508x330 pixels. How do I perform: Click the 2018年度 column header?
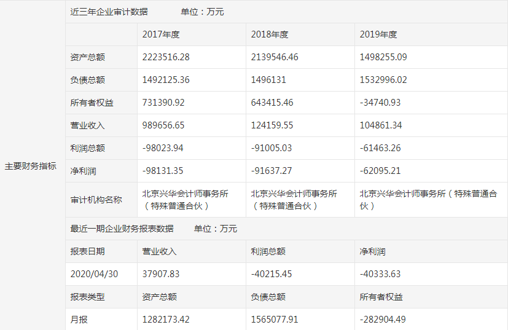[x=270, y=34]
